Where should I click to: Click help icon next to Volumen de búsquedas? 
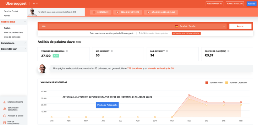[67, 51]
